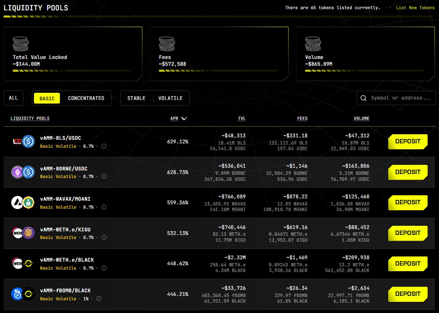Viewport: 439px width, 313px height.
Task: Click the 628.73% APR value
Action: 177,172
